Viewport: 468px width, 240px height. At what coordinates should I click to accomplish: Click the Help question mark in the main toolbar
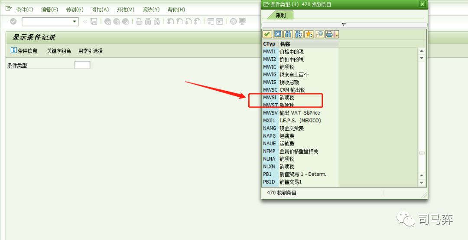(234, 22)
